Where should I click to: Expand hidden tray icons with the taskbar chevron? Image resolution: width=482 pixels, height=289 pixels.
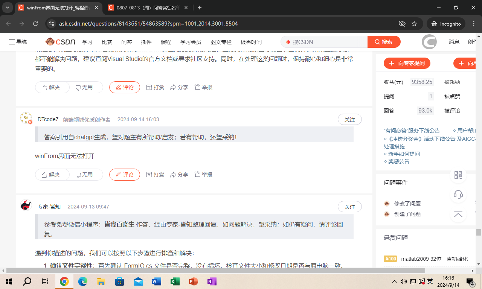394,281
